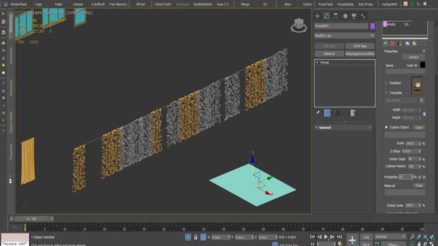Select the Template radio option
Screen dimensions: 438x246
[x=386, y=93]
